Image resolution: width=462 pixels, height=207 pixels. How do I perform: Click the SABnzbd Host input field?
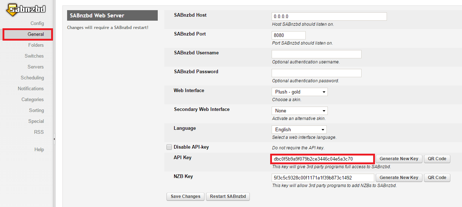[x=329, y=17]
